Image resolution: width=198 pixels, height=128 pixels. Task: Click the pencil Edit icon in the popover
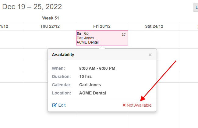(55, 105)
